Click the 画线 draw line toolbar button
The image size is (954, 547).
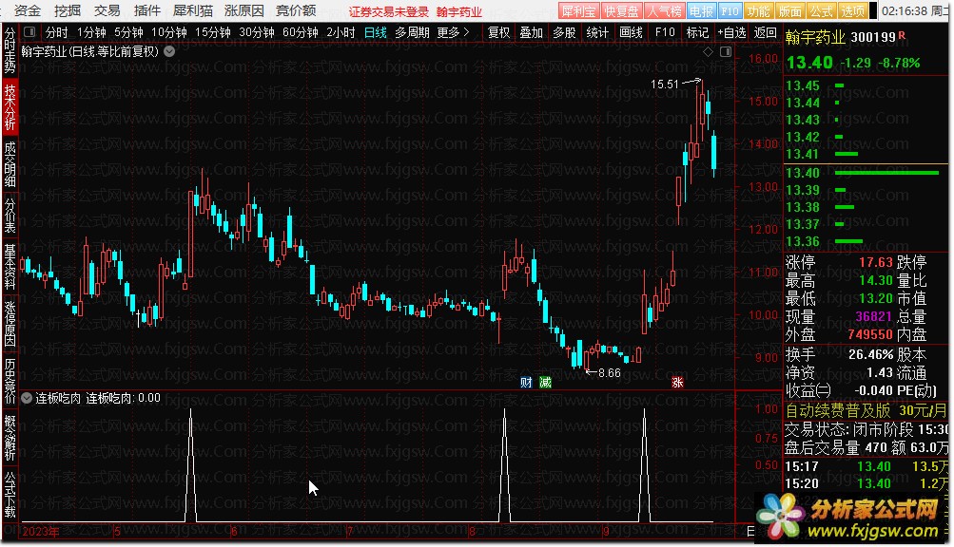[x=631, y=32]
